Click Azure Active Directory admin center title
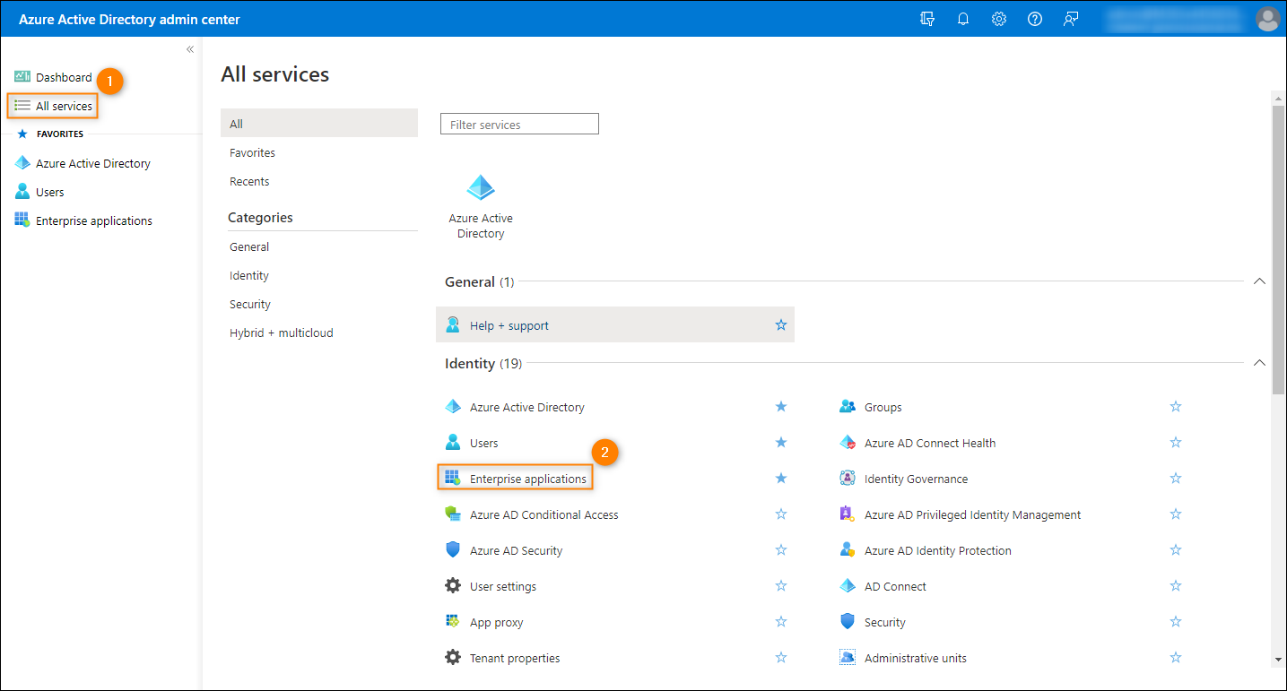This screenshot has width=1287, height=691. pos(129,19)
